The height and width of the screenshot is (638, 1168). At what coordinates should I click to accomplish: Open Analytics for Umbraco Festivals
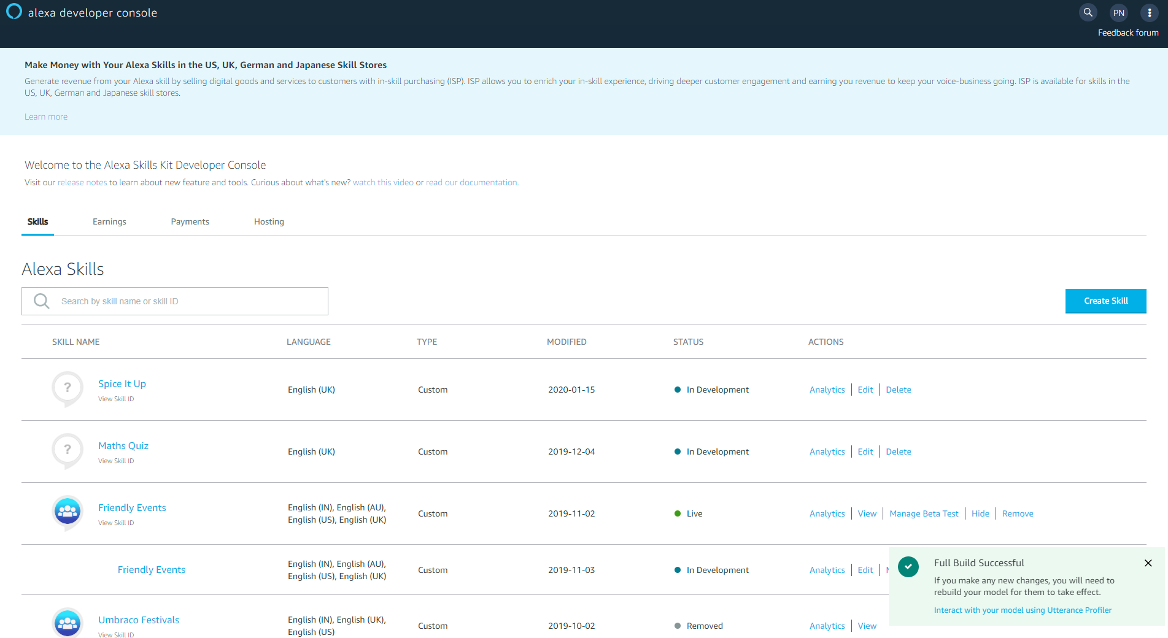(x=827, y=626)
